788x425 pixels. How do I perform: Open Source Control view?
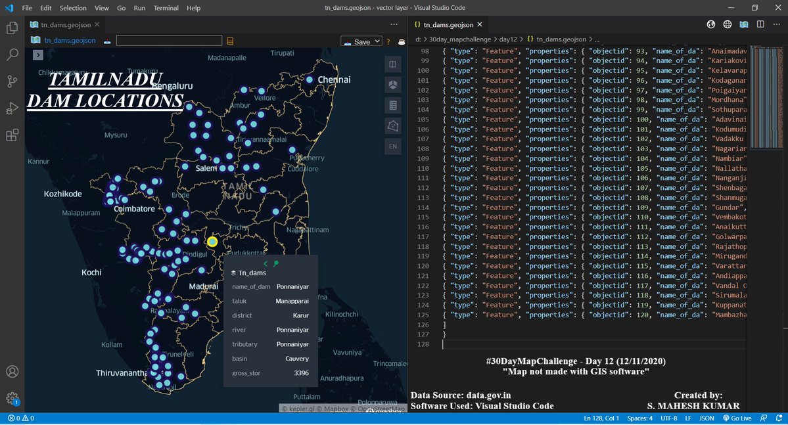(x=12, y=81)
